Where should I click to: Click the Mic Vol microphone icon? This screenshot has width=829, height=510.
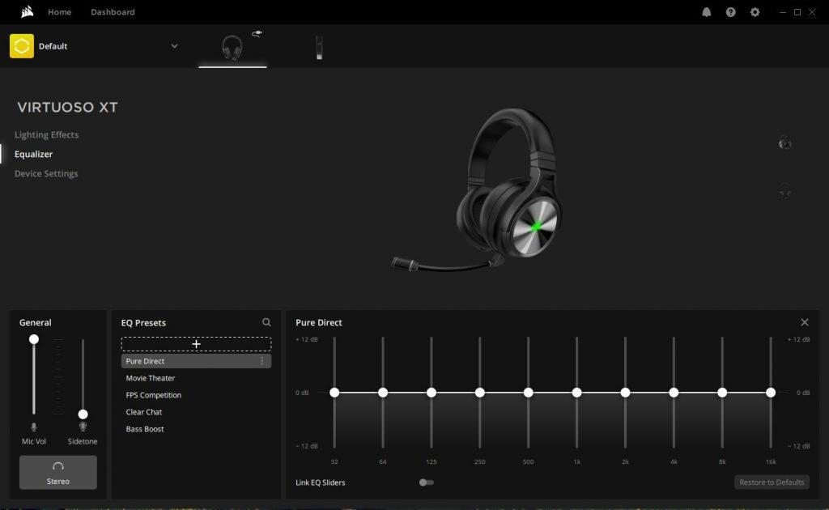pos(34,427)
